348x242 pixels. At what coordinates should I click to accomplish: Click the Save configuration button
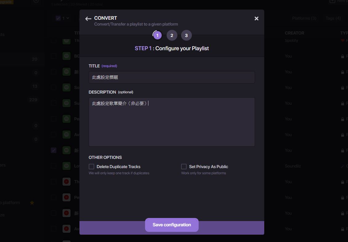(172, 225)
